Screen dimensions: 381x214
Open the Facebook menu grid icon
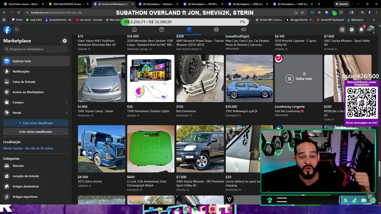[342, 29]
